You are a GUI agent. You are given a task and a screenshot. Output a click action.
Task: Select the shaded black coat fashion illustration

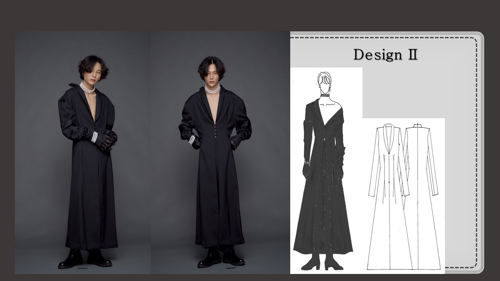[326, 171]
